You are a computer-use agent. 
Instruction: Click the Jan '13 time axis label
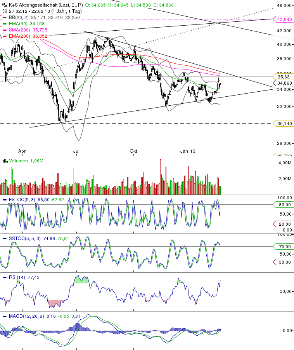pos(188,151)
